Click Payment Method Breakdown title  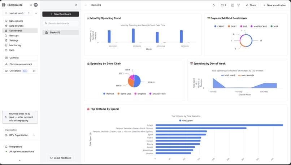pos(229,18)
